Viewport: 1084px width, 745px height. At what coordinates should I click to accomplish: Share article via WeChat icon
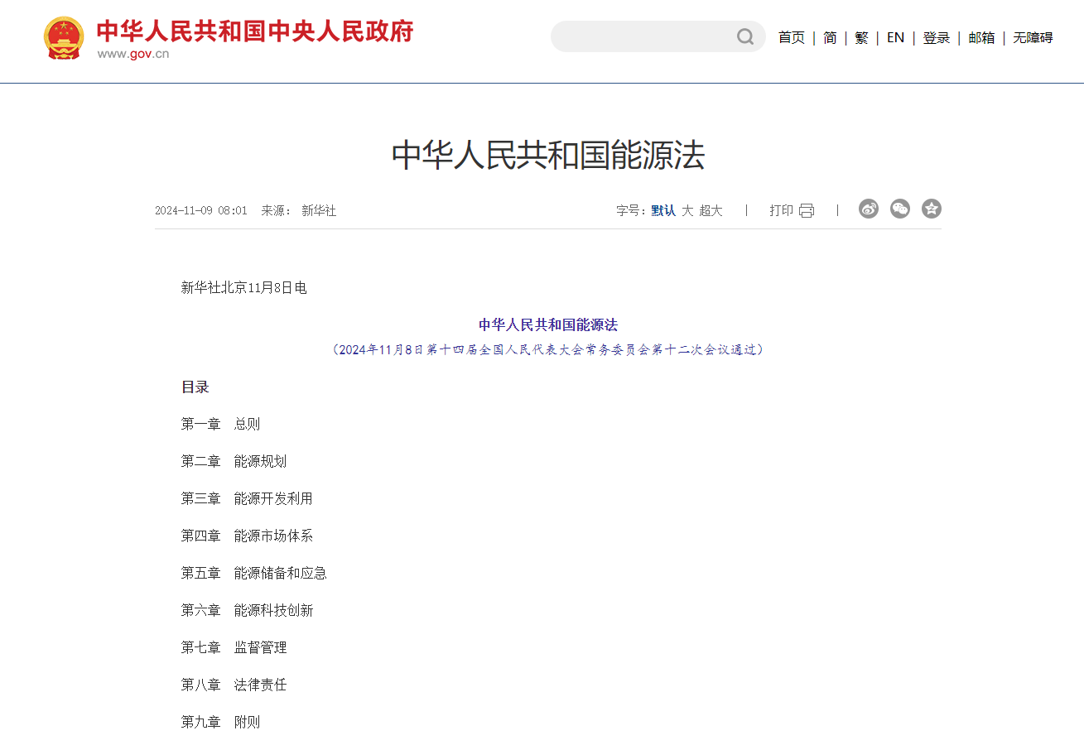click(900, 209)
